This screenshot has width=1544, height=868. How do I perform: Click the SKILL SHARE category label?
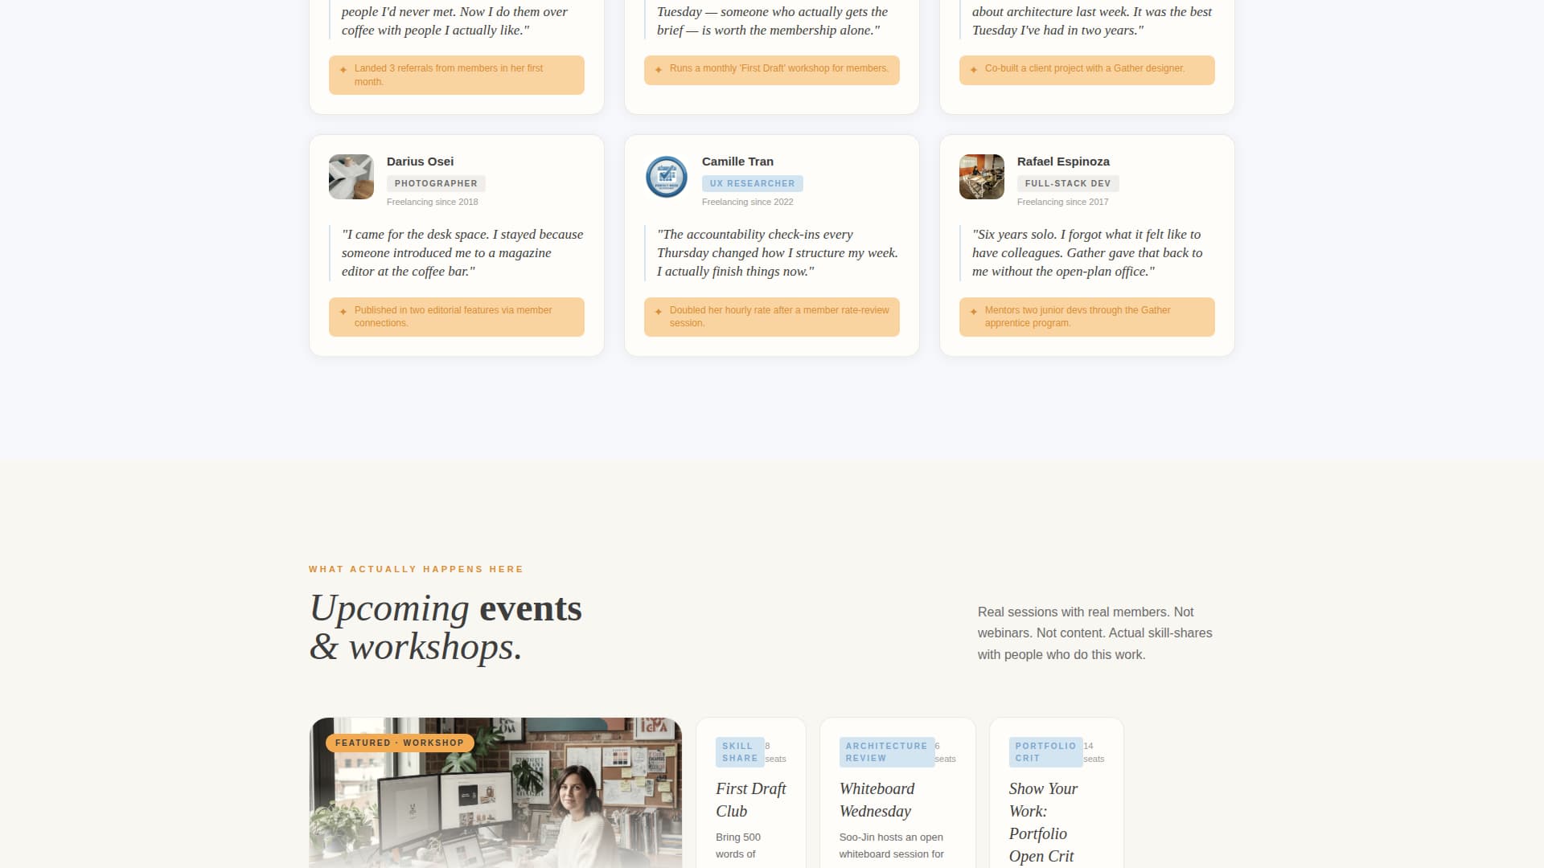coord(739,751)
